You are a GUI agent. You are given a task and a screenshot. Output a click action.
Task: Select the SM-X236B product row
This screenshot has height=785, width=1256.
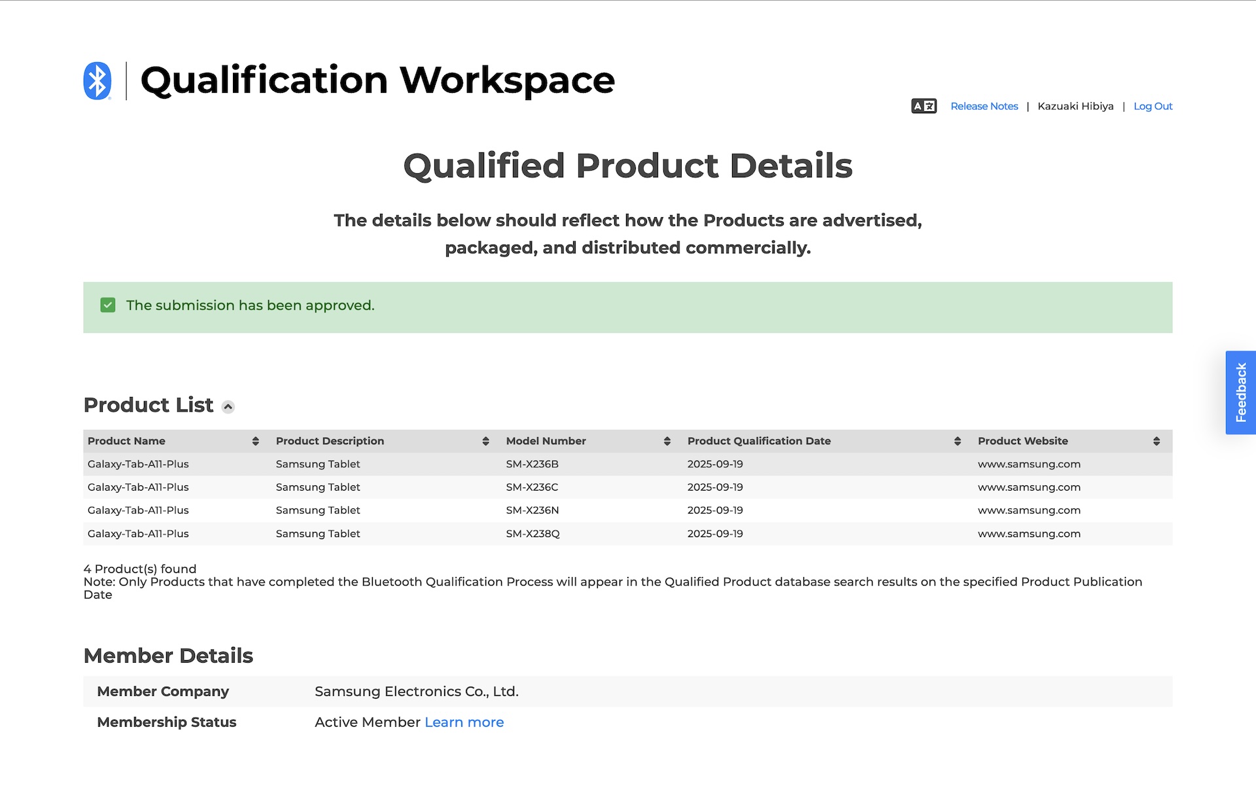point(627,464)
